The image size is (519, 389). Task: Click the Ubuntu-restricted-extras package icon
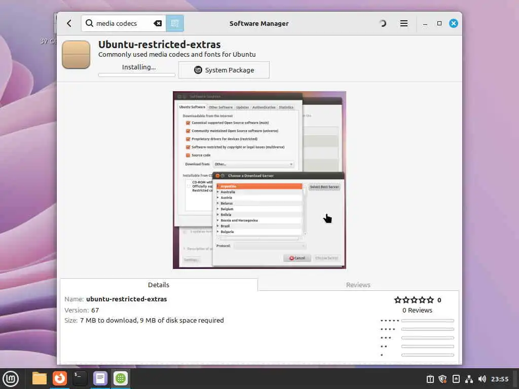click(x=76, y=55)
